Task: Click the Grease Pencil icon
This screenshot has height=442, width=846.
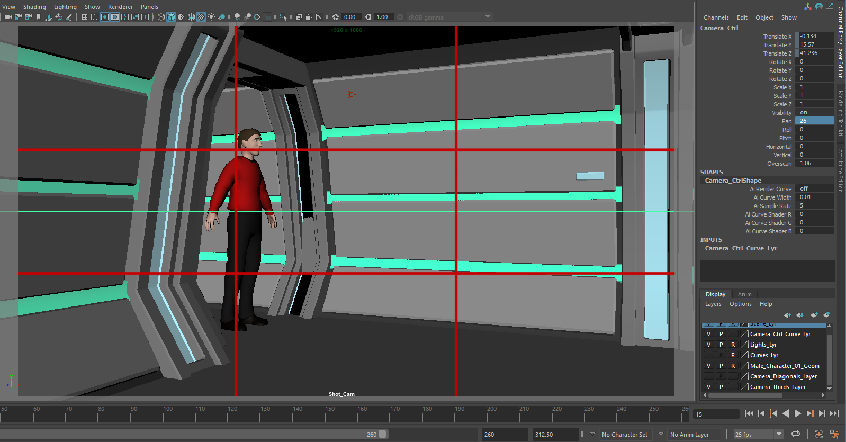Action: coord(69,17)
